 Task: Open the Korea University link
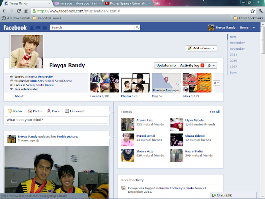pyautogui.click(x=41, y=77)
